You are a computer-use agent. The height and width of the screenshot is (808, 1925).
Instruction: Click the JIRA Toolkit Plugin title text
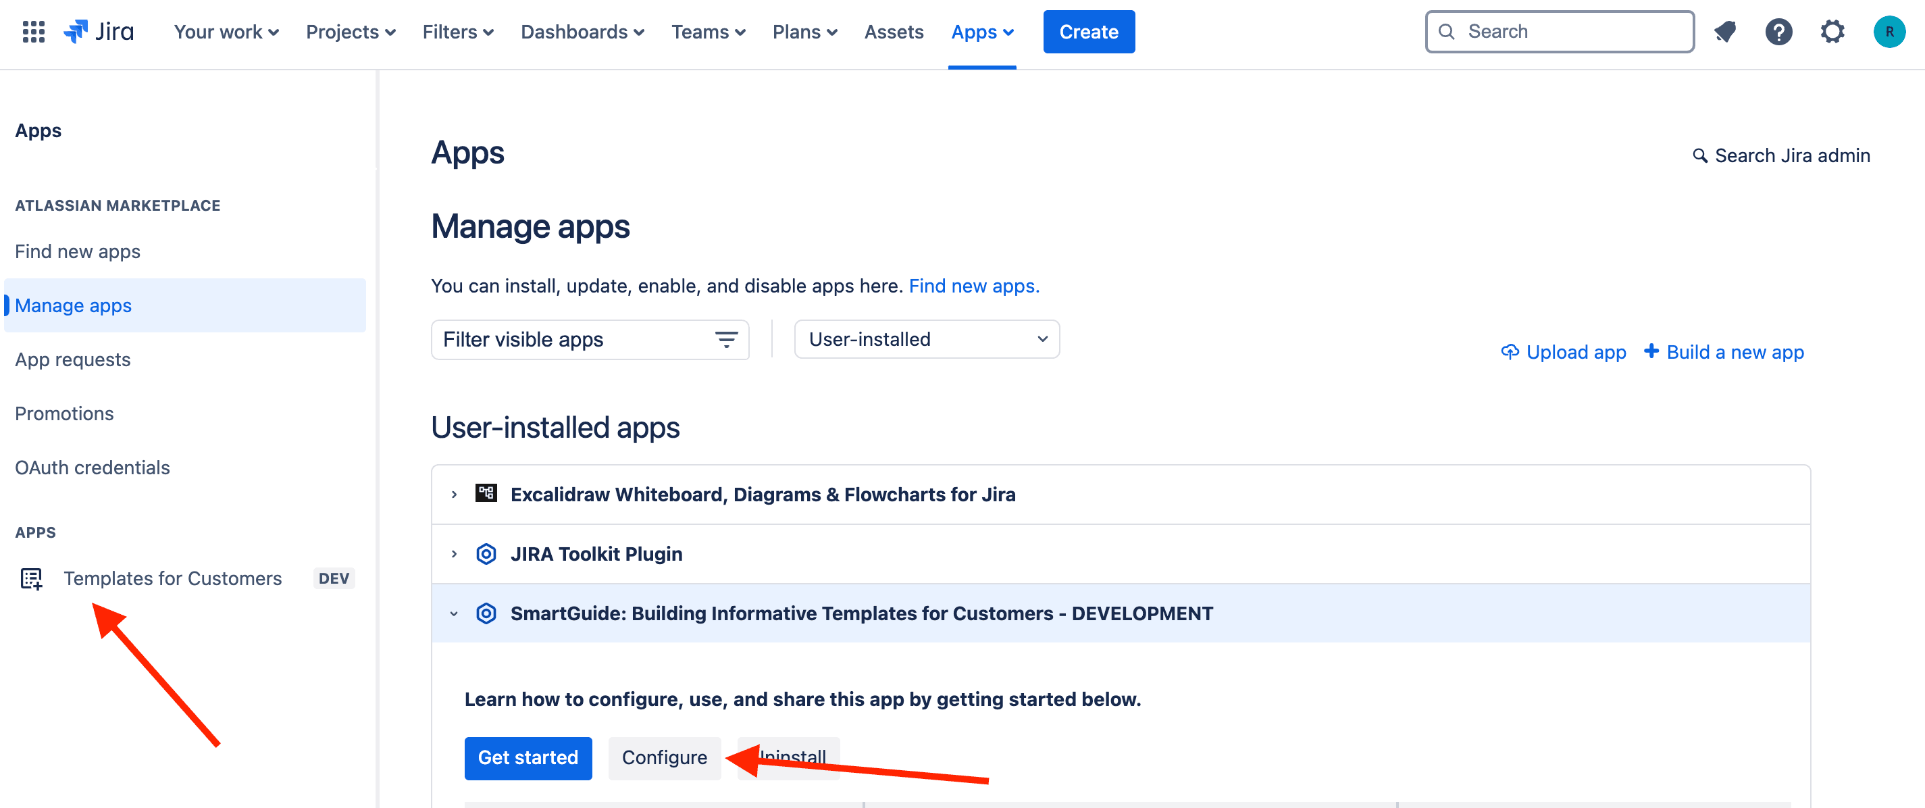596,554
